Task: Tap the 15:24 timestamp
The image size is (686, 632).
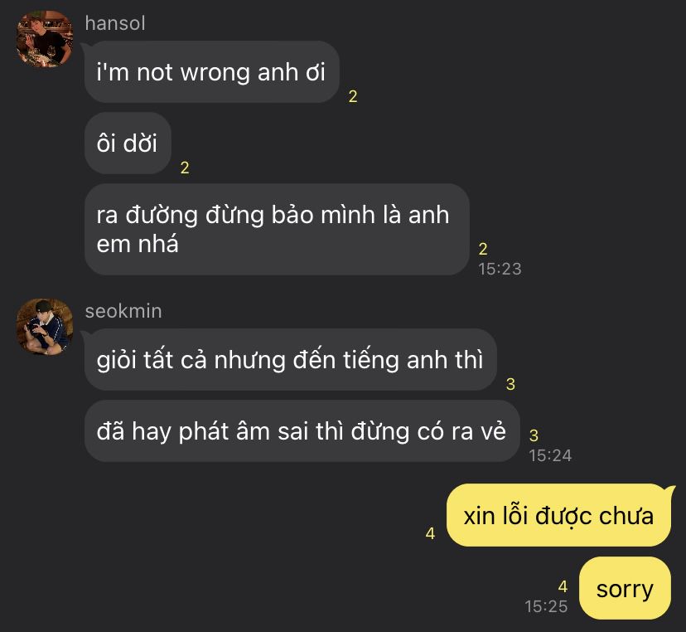Action: pos(550,455)
